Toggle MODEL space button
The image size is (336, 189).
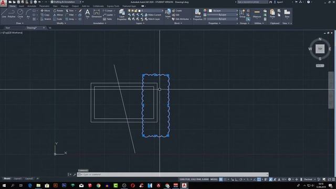click(x=214, y=180)
